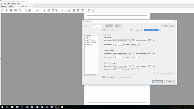Click the fit width scroll icon

pos(69,11)
